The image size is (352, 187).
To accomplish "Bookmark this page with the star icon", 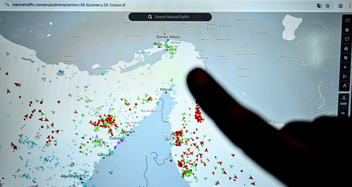I will (x=328, y=6).
